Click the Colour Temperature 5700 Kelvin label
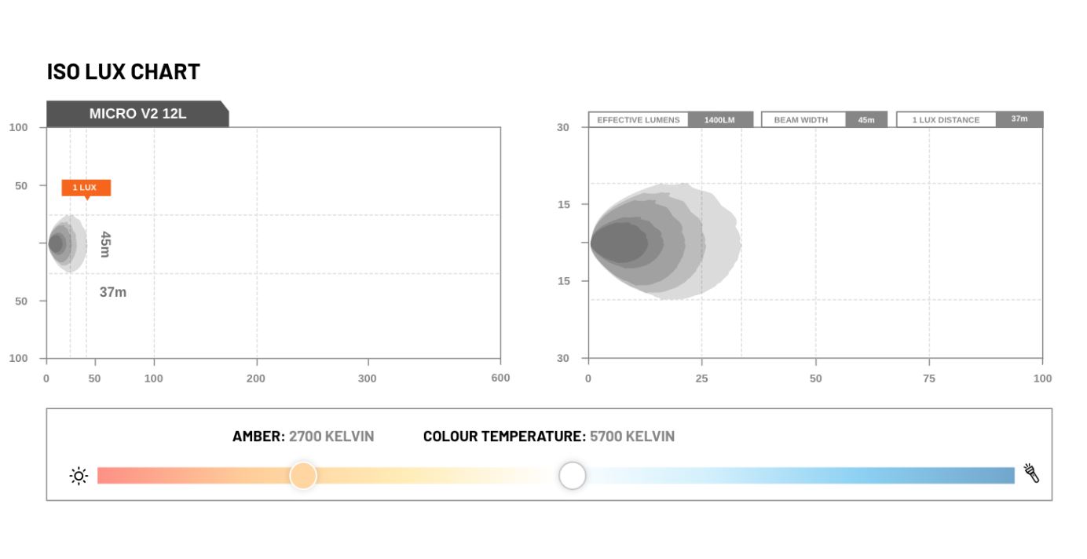This screenshot has height=559, width=1087. click(x=548, y=437)
